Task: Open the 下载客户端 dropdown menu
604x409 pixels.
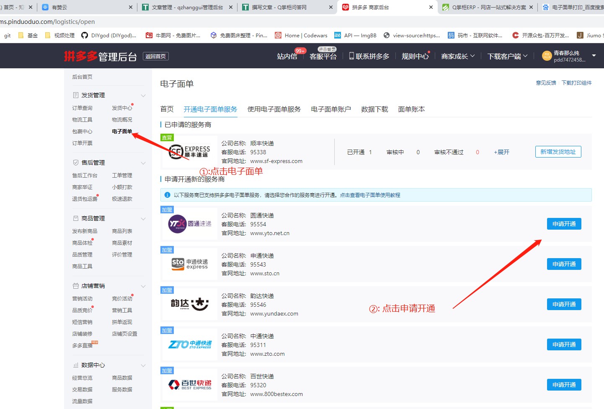Action: pyautogui.click(x=507, y=56)
